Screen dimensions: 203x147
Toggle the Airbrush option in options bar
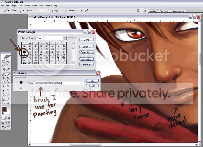coord(87,11)
